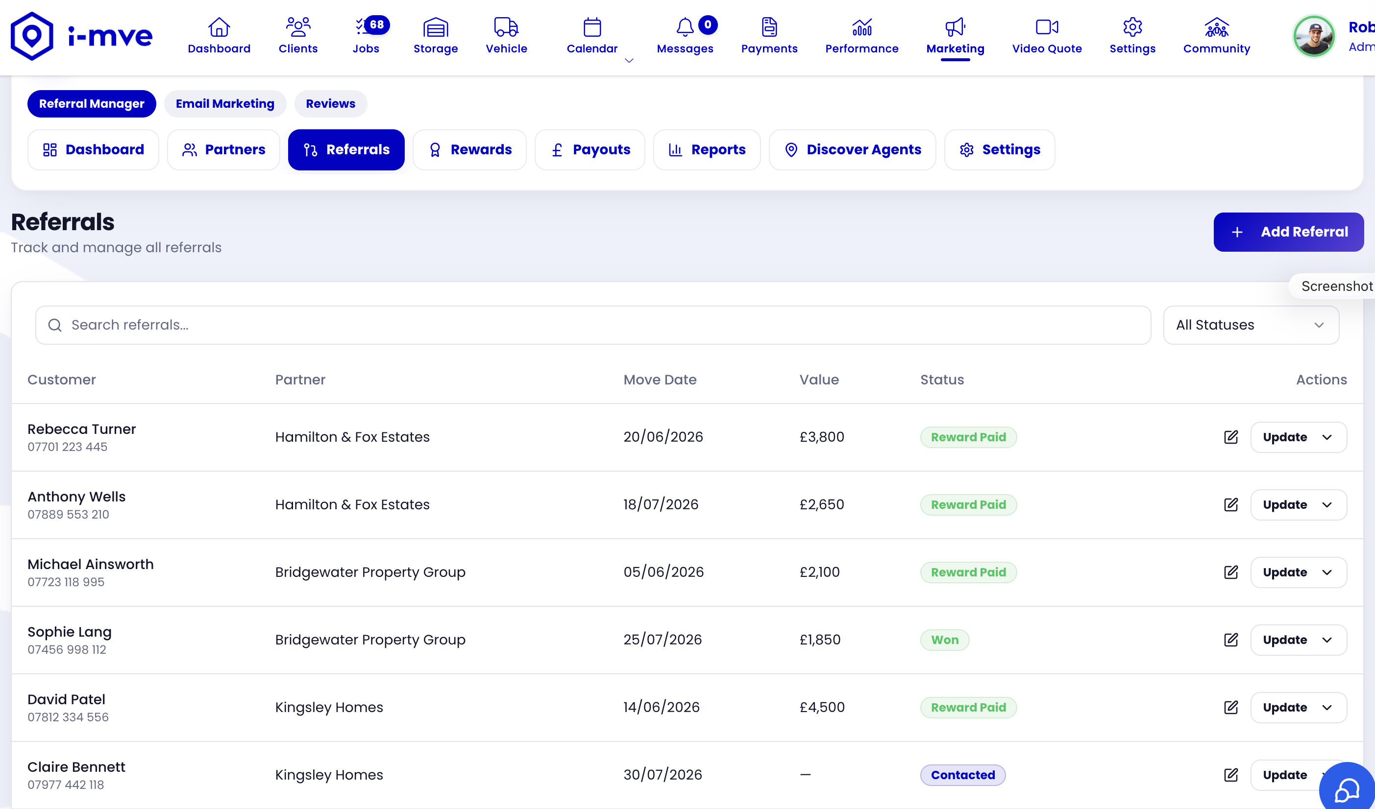This screenshot has width=1375, height=809.
Task: Open Update dropdown for David Patel
Action: (1298, 707)
